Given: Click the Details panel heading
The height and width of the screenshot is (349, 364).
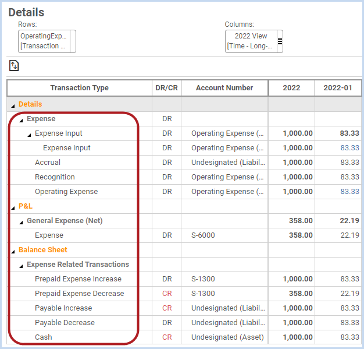Looking at the screenshot, I should coord(26,12).
